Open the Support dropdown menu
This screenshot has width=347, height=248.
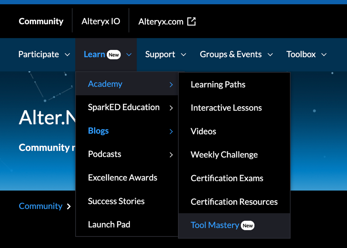coord(160,54)
